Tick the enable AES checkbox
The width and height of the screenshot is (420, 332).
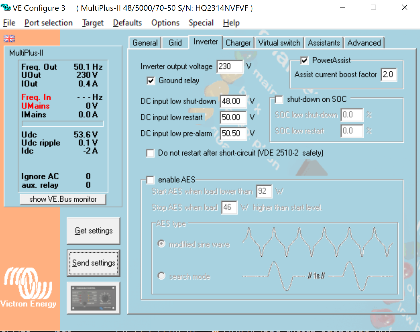tap(150, 180)
